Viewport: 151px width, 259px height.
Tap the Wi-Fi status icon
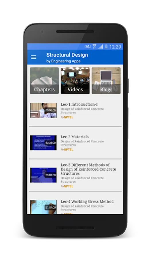click(x=94, y=46)
